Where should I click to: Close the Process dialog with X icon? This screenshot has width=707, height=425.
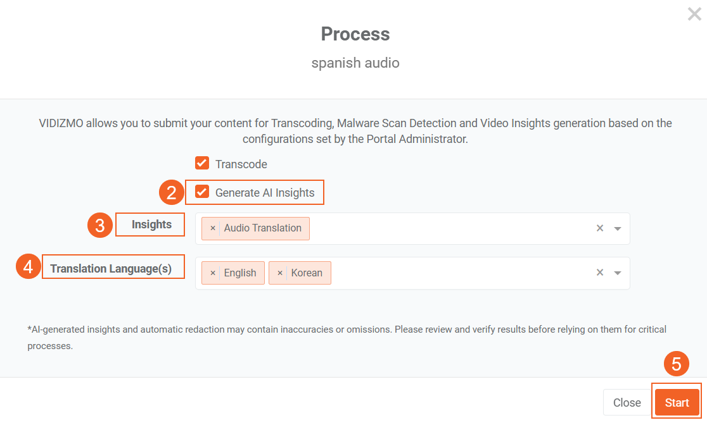[x=694, y=14]
